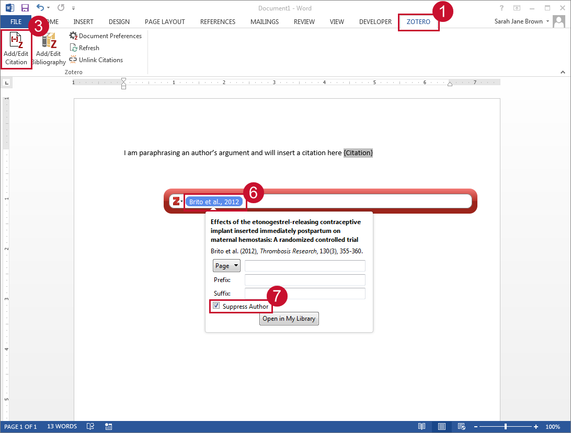Open Ribbon Display Options
571x433 pixels.
tap(517, 8)
